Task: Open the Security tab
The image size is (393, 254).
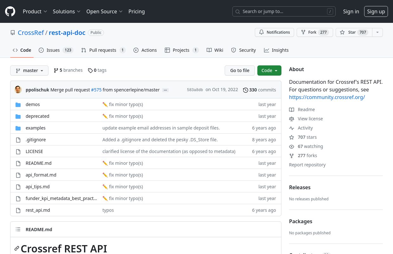Action: coord(243,50)
